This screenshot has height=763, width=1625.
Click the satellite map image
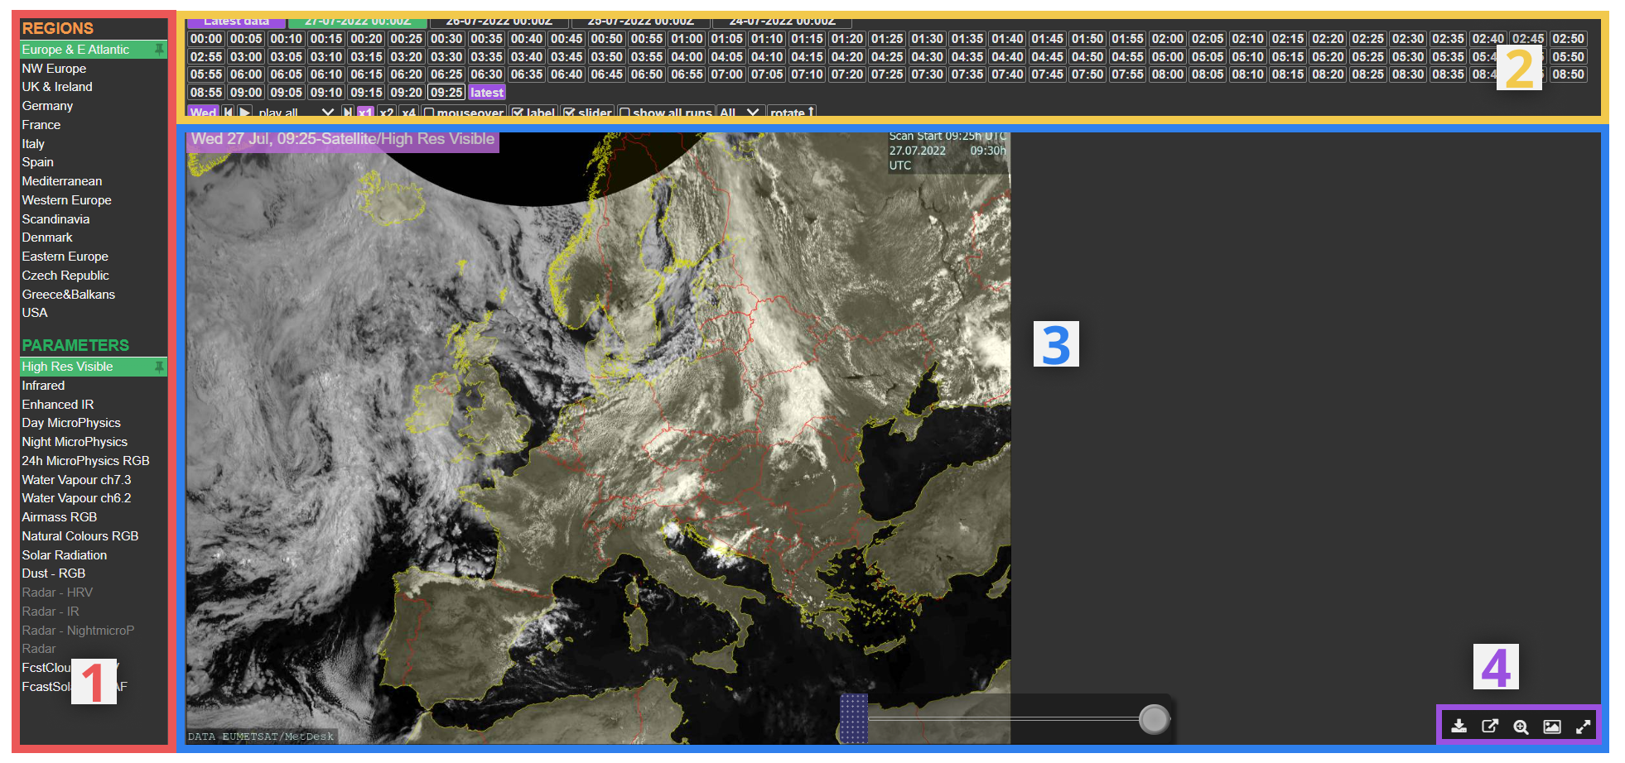coord(598,439)
